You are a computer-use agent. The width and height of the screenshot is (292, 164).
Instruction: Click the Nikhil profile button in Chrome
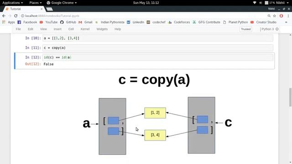271,9
